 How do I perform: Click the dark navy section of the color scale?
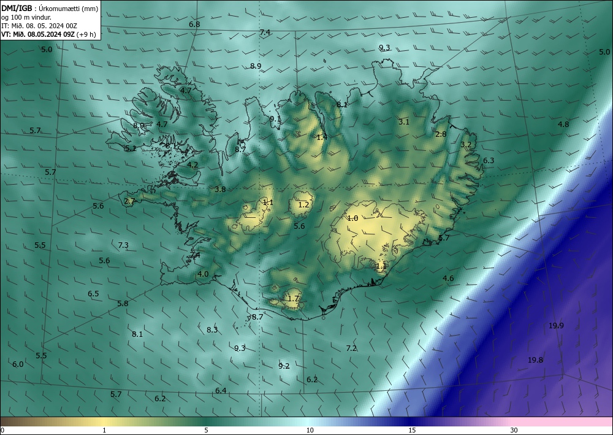(x=411, y=422)
